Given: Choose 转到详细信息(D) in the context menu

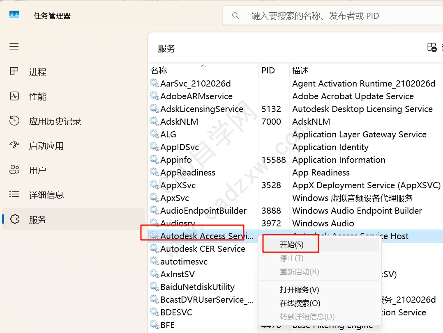Looking at the screenshot, I should [x=320, y=317].
